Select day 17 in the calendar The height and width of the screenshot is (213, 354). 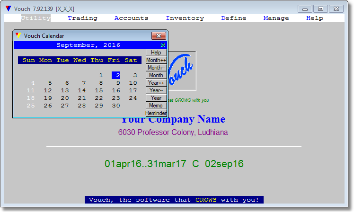(133, 90)
